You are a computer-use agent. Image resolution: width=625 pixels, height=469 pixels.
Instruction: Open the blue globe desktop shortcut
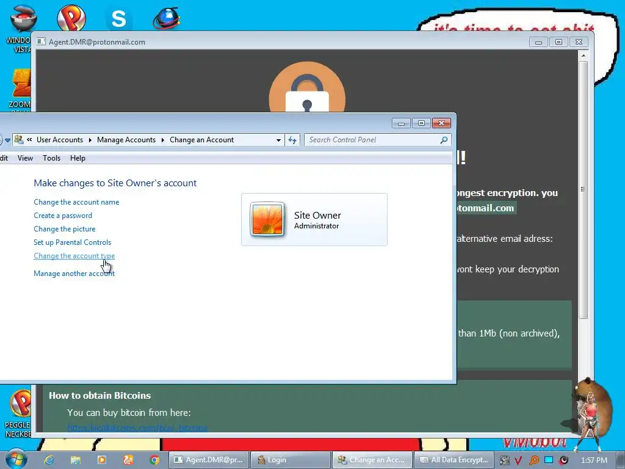point(167,18)
